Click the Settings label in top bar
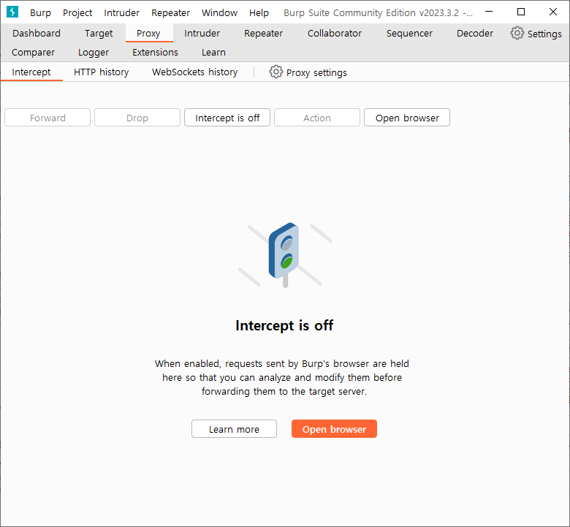570x527 pixels. tap(544, 34)
